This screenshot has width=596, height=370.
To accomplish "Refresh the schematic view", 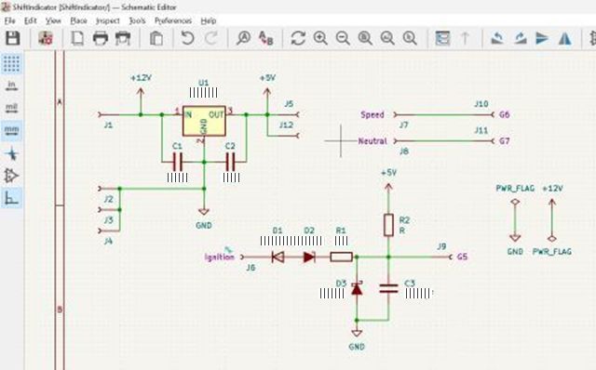I will point(298,38).
